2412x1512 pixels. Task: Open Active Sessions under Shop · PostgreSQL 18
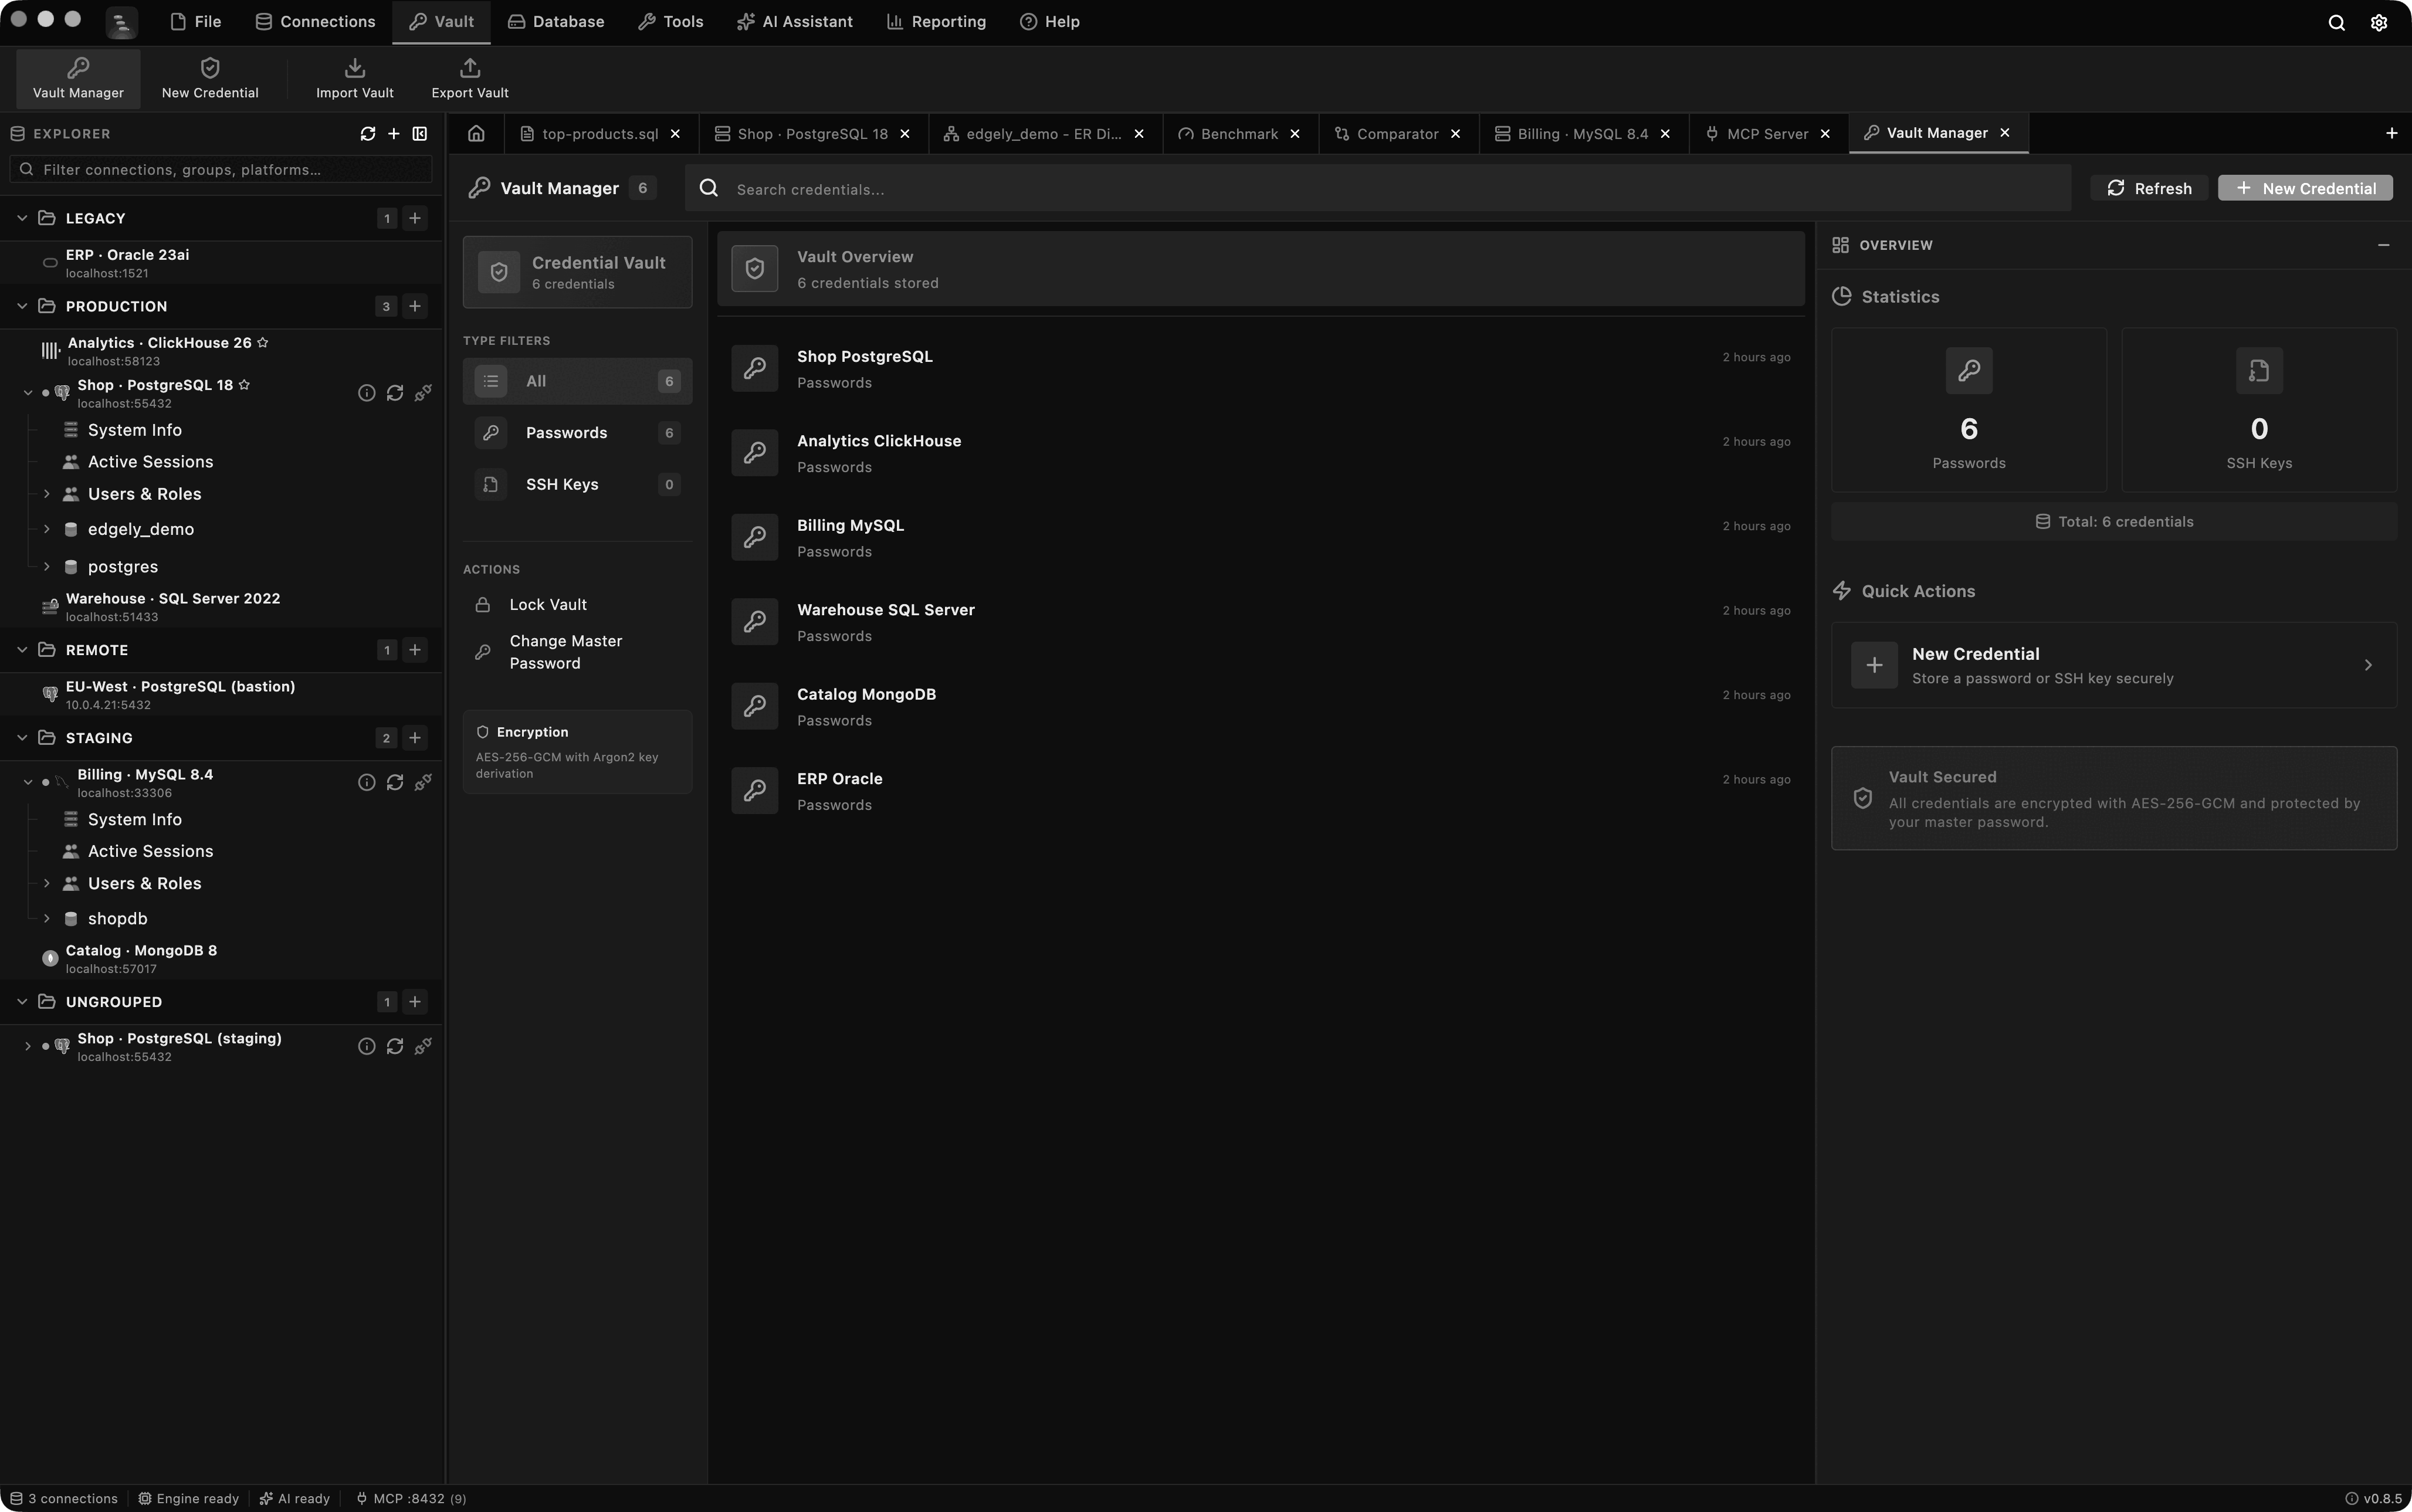pyautogui.click(x=150, y=462)
